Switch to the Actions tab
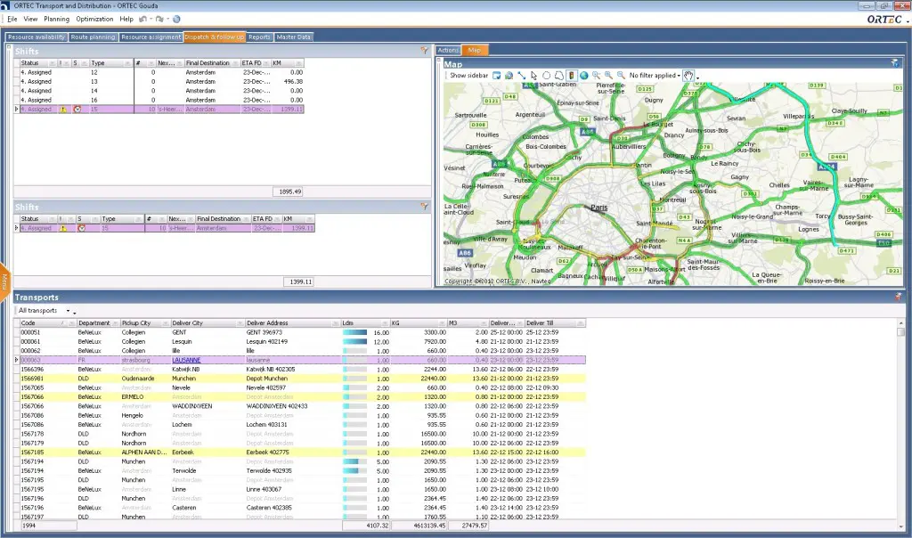Image resolution: width=912 pixels, height=538 pixels. pos(448,50)
